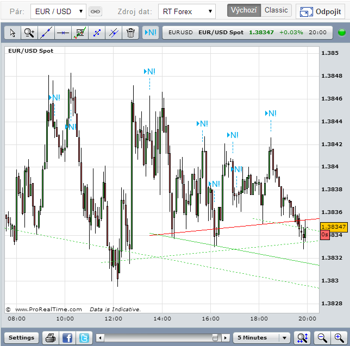
Task: Open the EUR / USD pair dropdown
Action: coord(58,11)
